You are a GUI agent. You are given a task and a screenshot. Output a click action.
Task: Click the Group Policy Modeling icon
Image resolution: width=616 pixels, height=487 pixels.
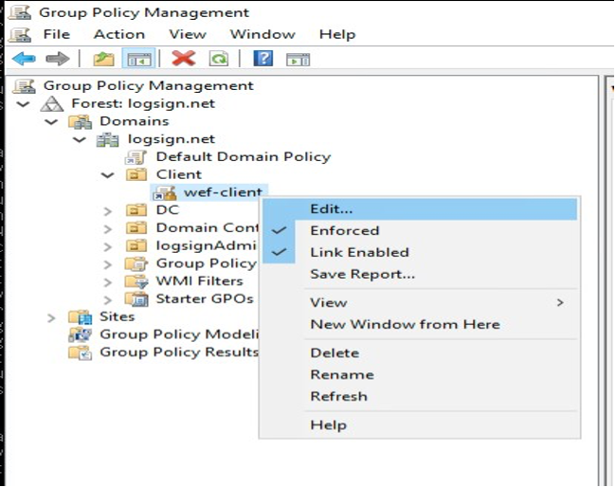[81, 334]
